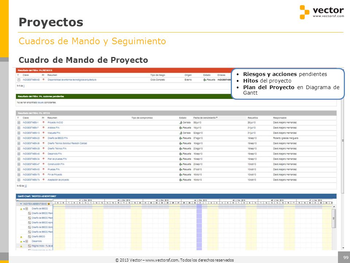Viewport: 350px width, 263px height.
Task: Click the priority arrow in the INDGESTABS-47 row
Action: click(43, 164)
